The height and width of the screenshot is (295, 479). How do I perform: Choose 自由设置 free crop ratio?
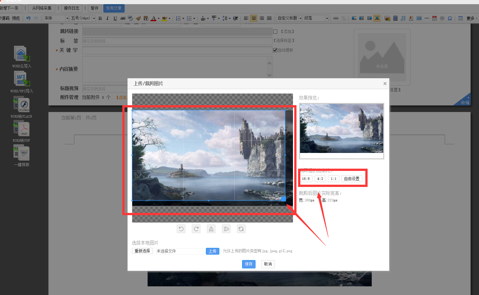point(352,179)
